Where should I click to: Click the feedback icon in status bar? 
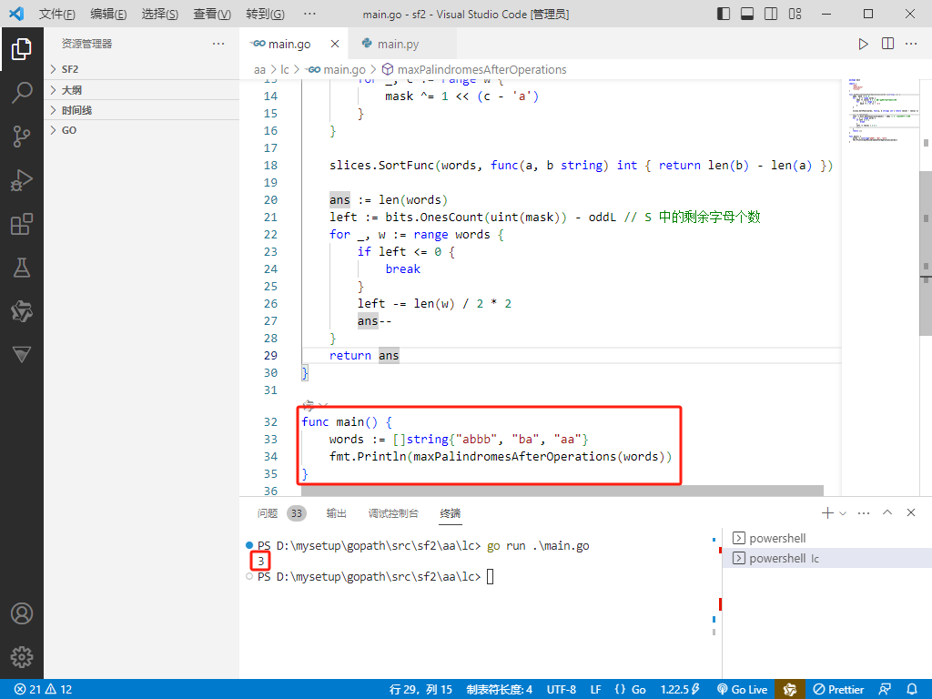coord(885,690)
